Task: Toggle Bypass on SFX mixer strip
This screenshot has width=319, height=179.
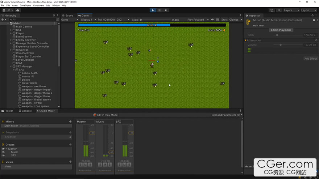Action: tap(129, 165)
